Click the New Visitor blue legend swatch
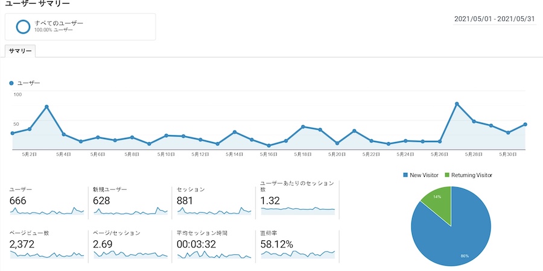Viewport: 543px width, 271px height. [405, 175]
